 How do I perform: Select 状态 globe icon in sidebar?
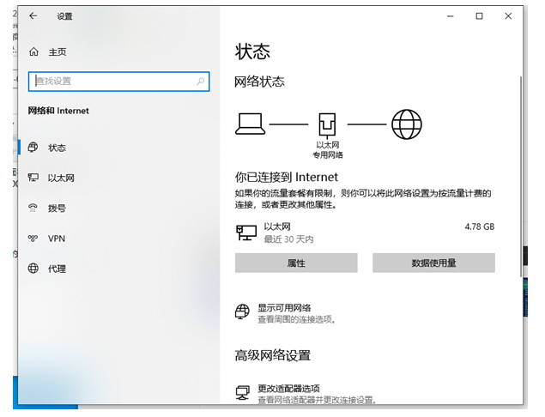(33, 148)
